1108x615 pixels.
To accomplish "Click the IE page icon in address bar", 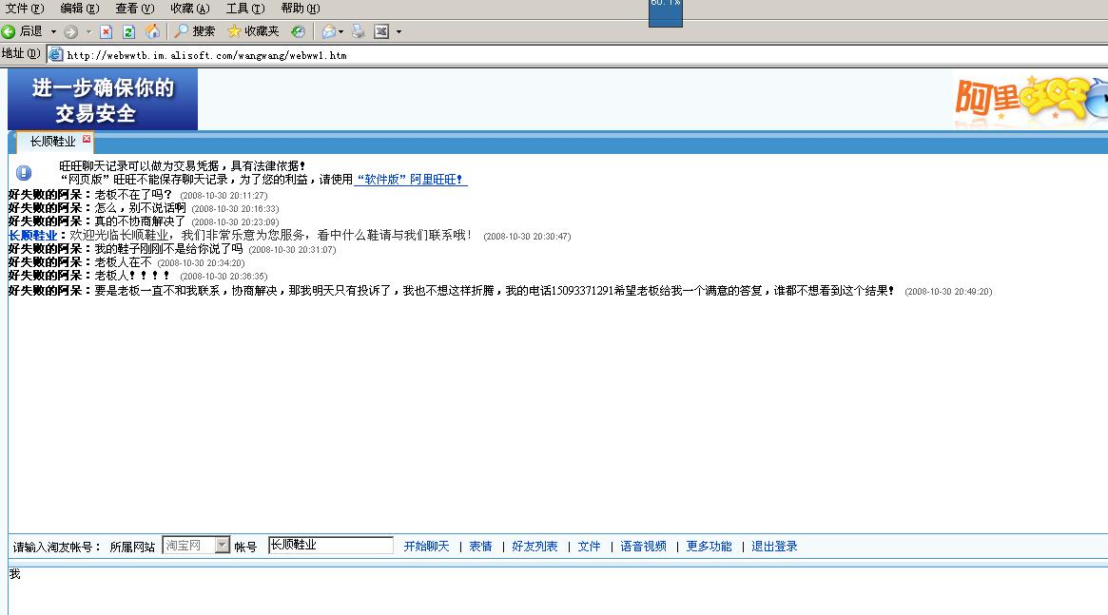I will pos(56,55).
